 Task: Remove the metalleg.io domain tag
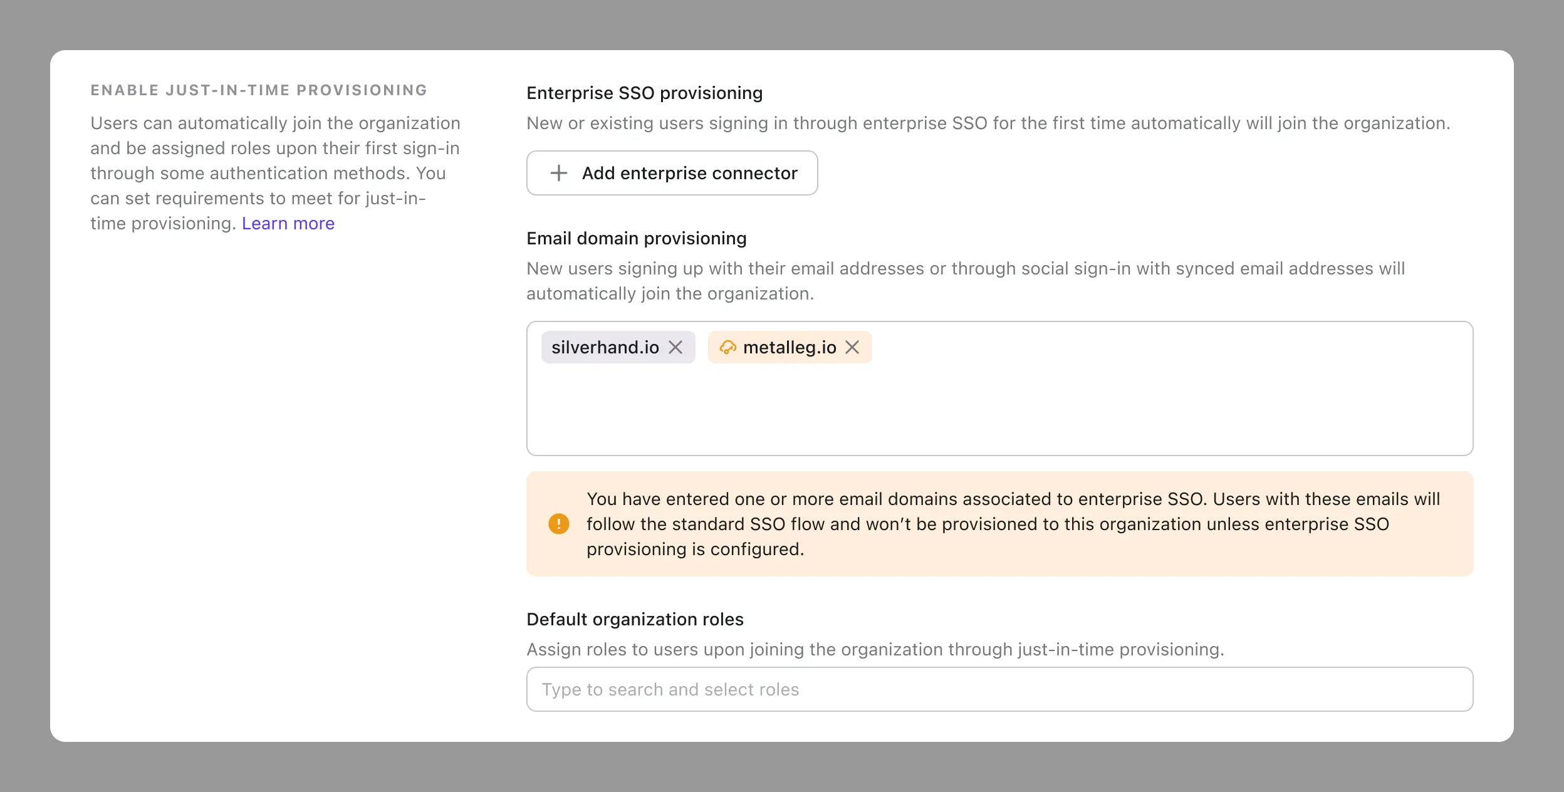click(852, 347)
